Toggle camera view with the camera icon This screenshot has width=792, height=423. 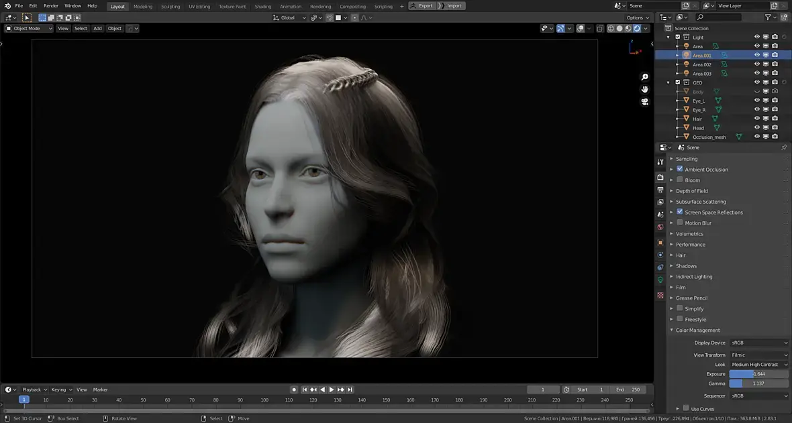[644, 102]
